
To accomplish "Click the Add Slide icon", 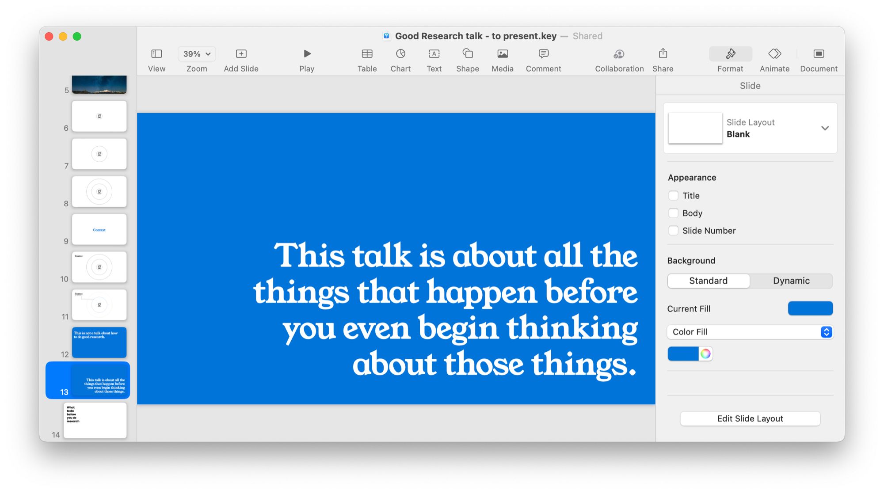I will pyautogui.click(x=241, y=54).
